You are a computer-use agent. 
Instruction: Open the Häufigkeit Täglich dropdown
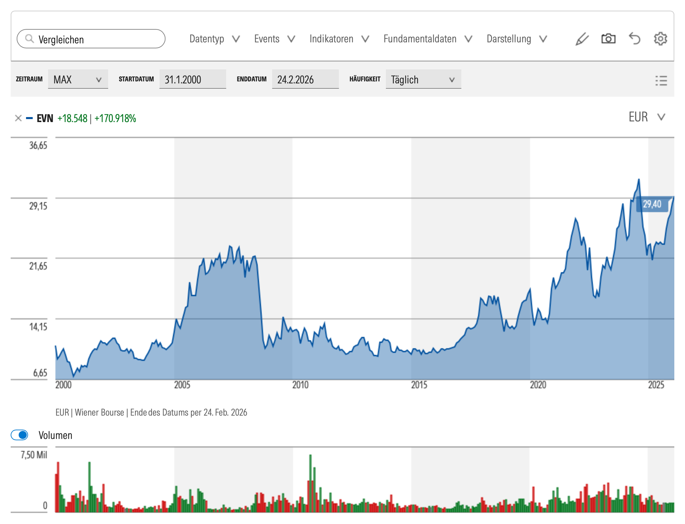[423, 79]
